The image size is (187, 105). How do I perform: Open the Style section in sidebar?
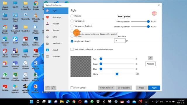click(x=56, y=10)
